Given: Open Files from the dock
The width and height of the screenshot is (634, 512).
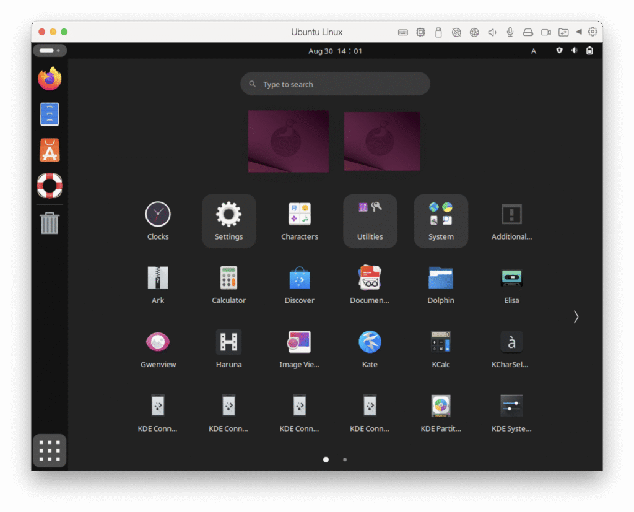Looking at the screenshot, I should click(x=50, y=114).
